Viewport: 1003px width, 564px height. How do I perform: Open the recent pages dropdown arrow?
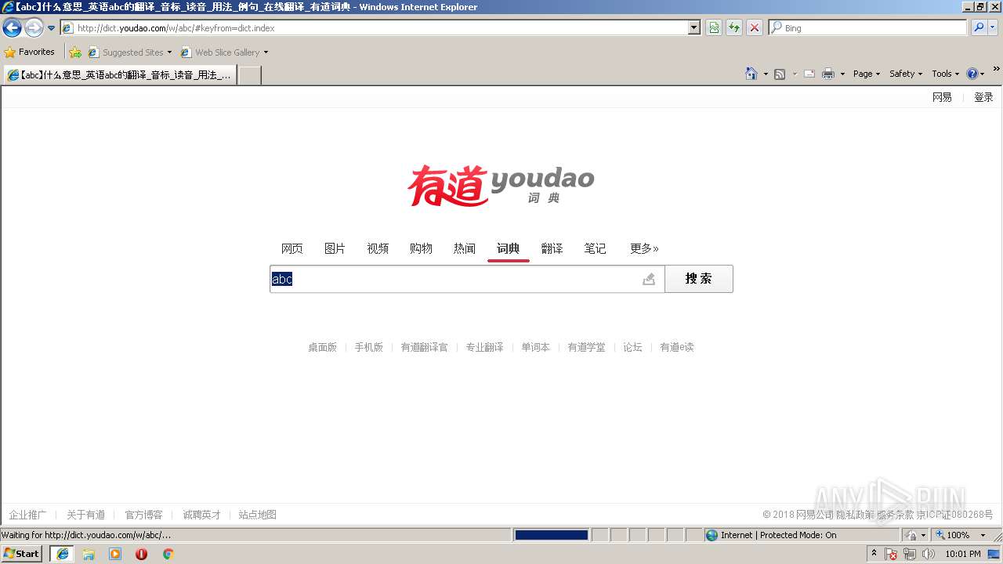(x=51, y=28)
